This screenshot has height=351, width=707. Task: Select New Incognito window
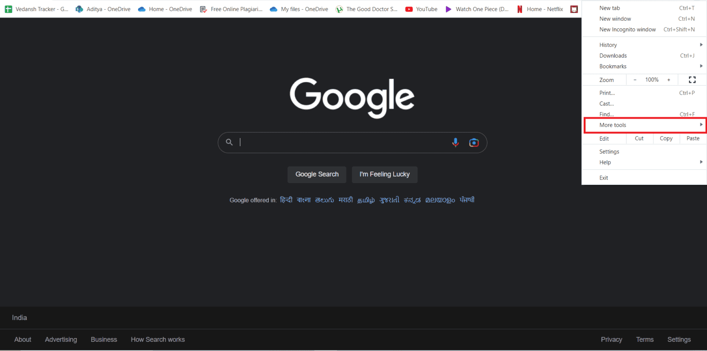(x=627, y=29)
